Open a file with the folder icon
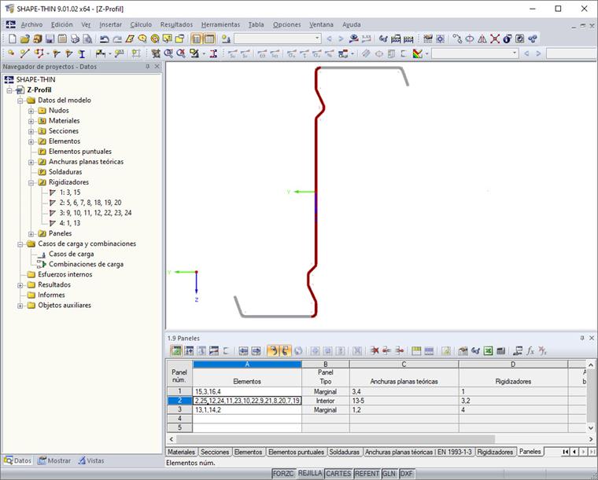 [x=25, y=38]
